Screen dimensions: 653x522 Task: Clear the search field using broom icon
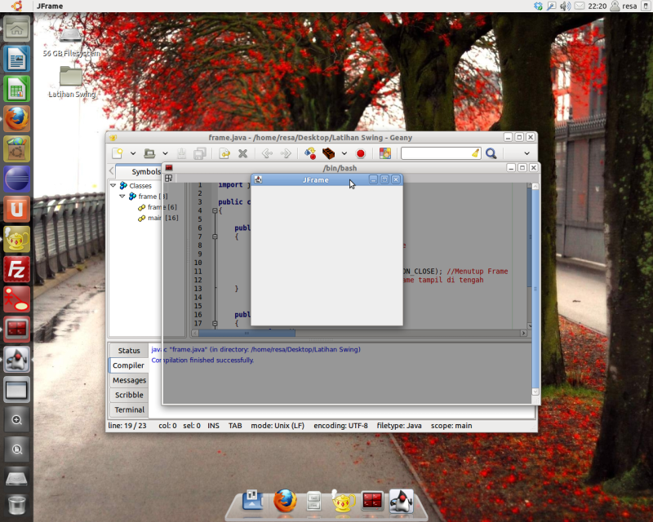pos(476,153)
